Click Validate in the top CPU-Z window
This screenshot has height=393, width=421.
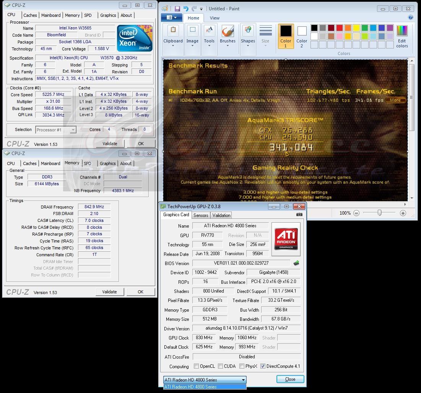110,144
